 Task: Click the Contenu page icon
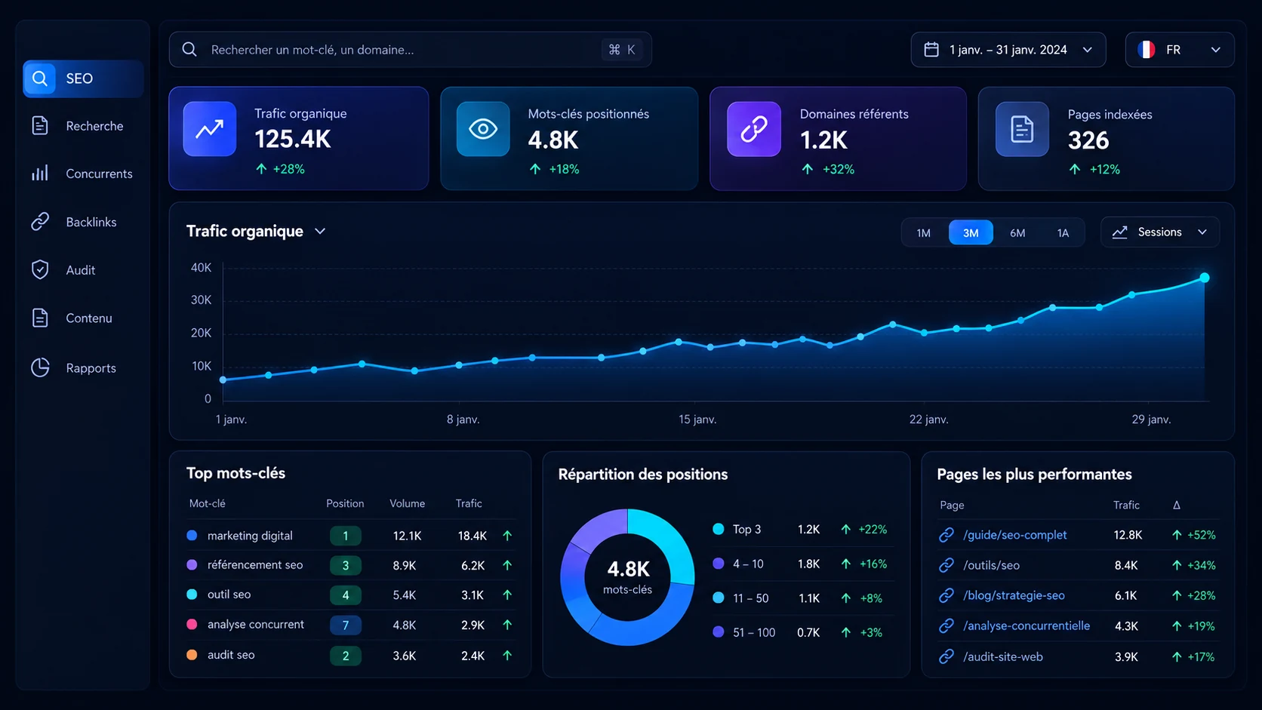(x=40, y=318)
